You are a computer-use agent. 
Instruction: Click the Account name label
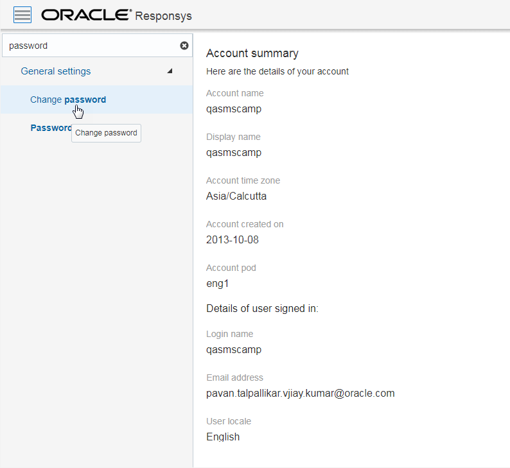point(235,93)
